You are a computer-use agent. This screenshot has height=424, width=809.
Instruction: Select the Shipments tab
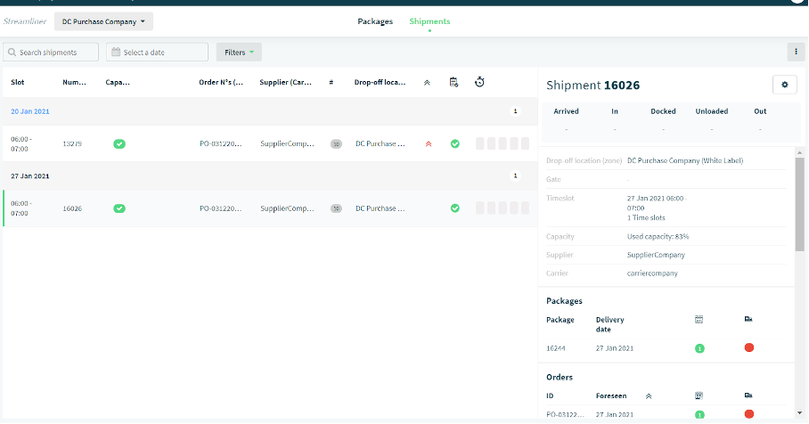[429, 21]
